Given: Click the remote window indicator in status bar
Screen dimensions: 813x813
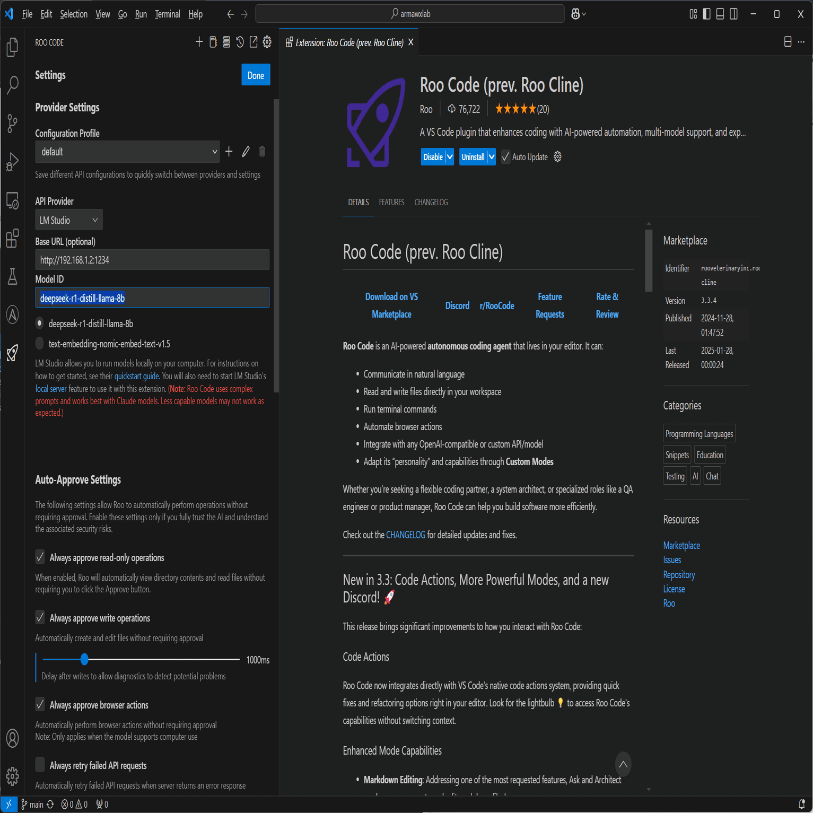Looking at the screenshot, I should coord(8,805).
